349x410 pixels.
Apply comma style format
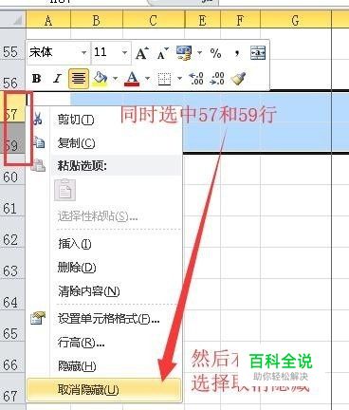(x=237, y=53)
